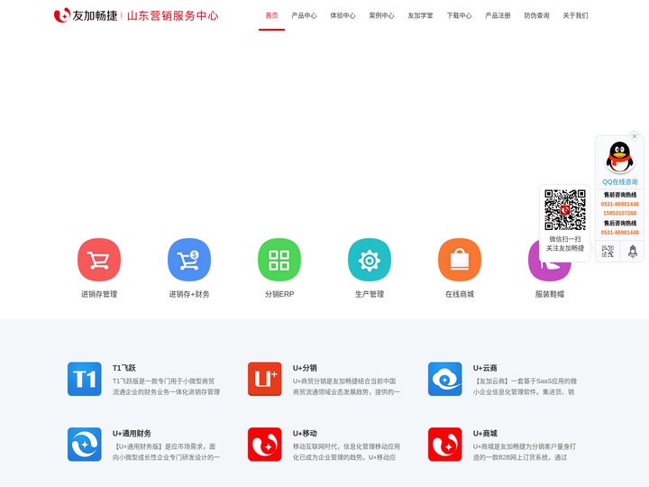Click the WeChat QR code image

click(565, 209)
